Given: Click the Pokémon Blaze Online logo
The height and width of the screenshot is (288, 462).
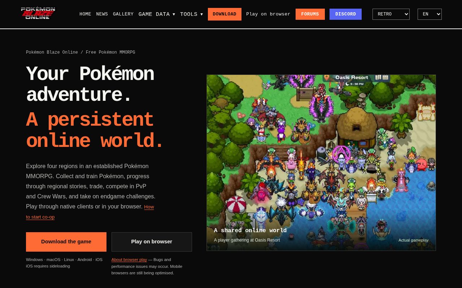Looking at the screenshot, I should (38, 13).
